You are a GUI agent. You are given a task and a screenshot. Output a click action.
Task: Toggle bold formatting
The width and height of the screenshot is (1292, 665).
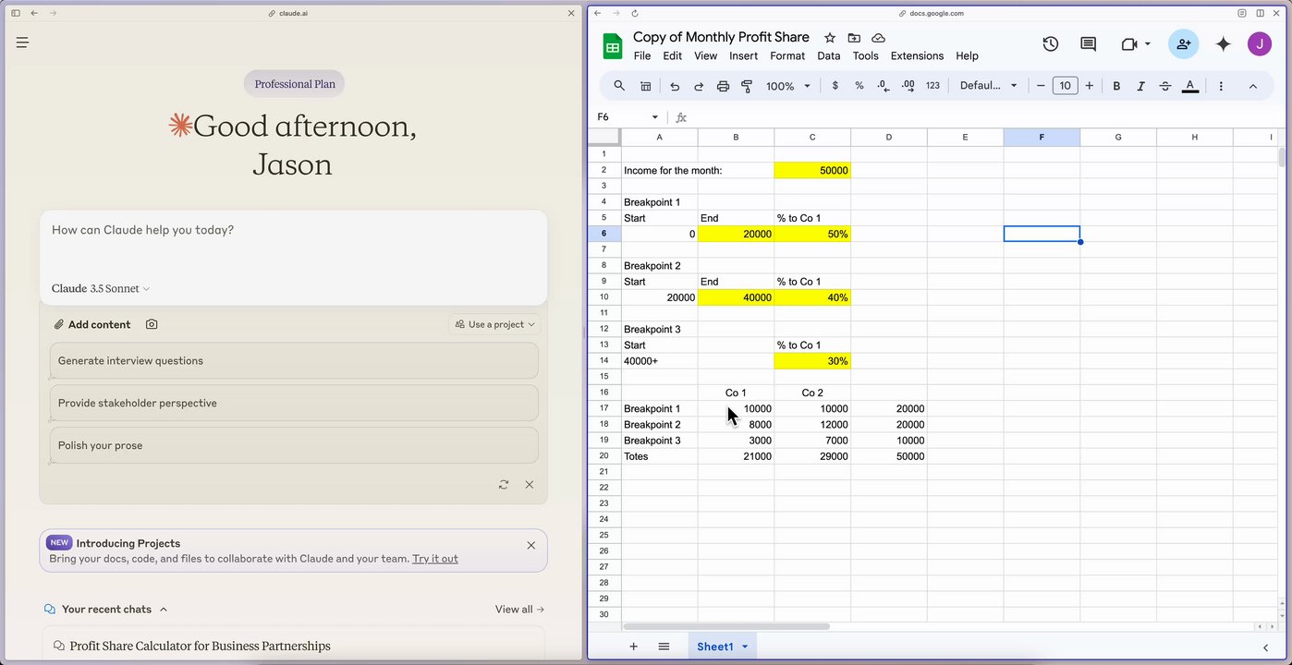[1116, 86]
